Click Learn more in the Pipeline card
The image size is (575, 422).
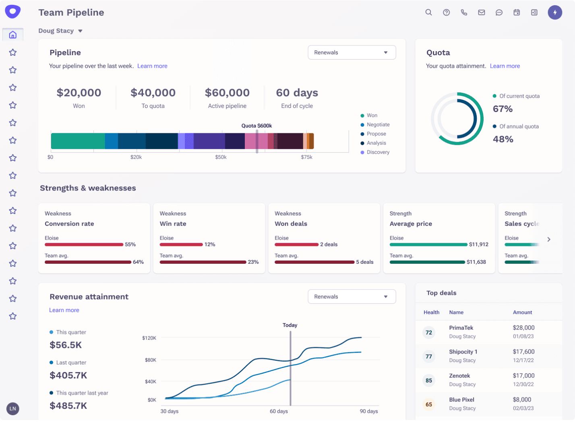(x=152, y=66)
